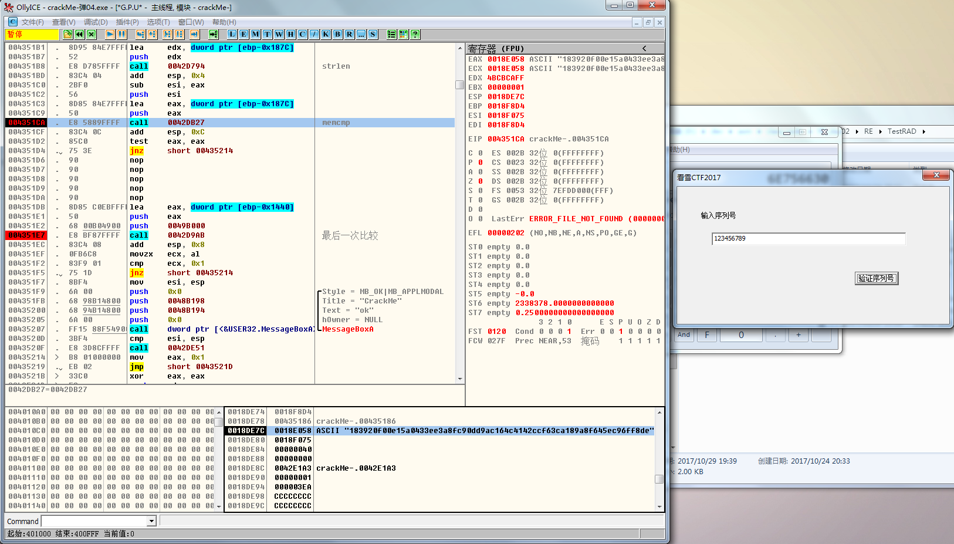Expand the Command combo box dropdown
The height and width of the screenshot is (544, 954).
[x=151, y=521]
